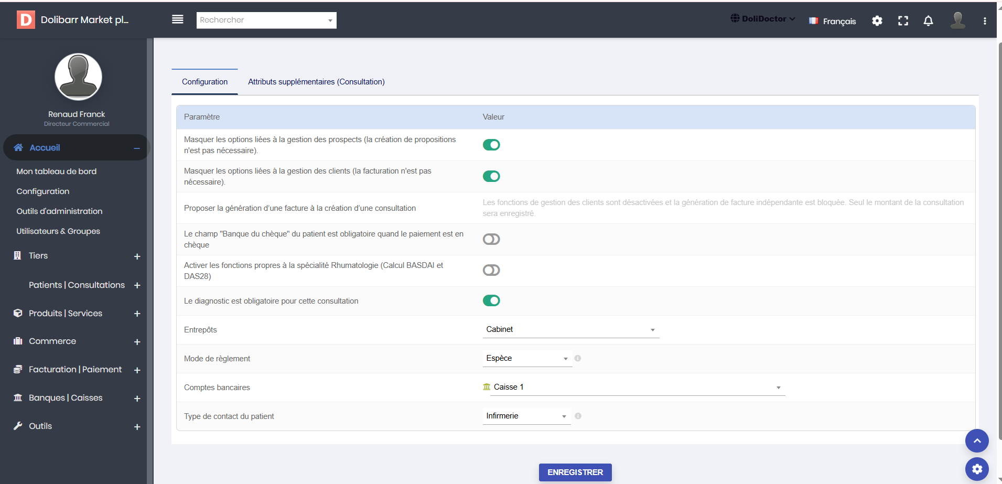Image resolution: width=1002 pixels, height=484 pixels.
Task: Open the notifications bell
Action: tap(928, 21)
